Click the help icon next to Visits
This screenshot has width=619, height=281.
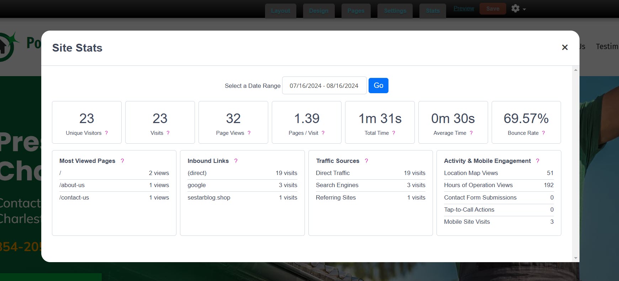pyautogui.click(x=168, y=133)
